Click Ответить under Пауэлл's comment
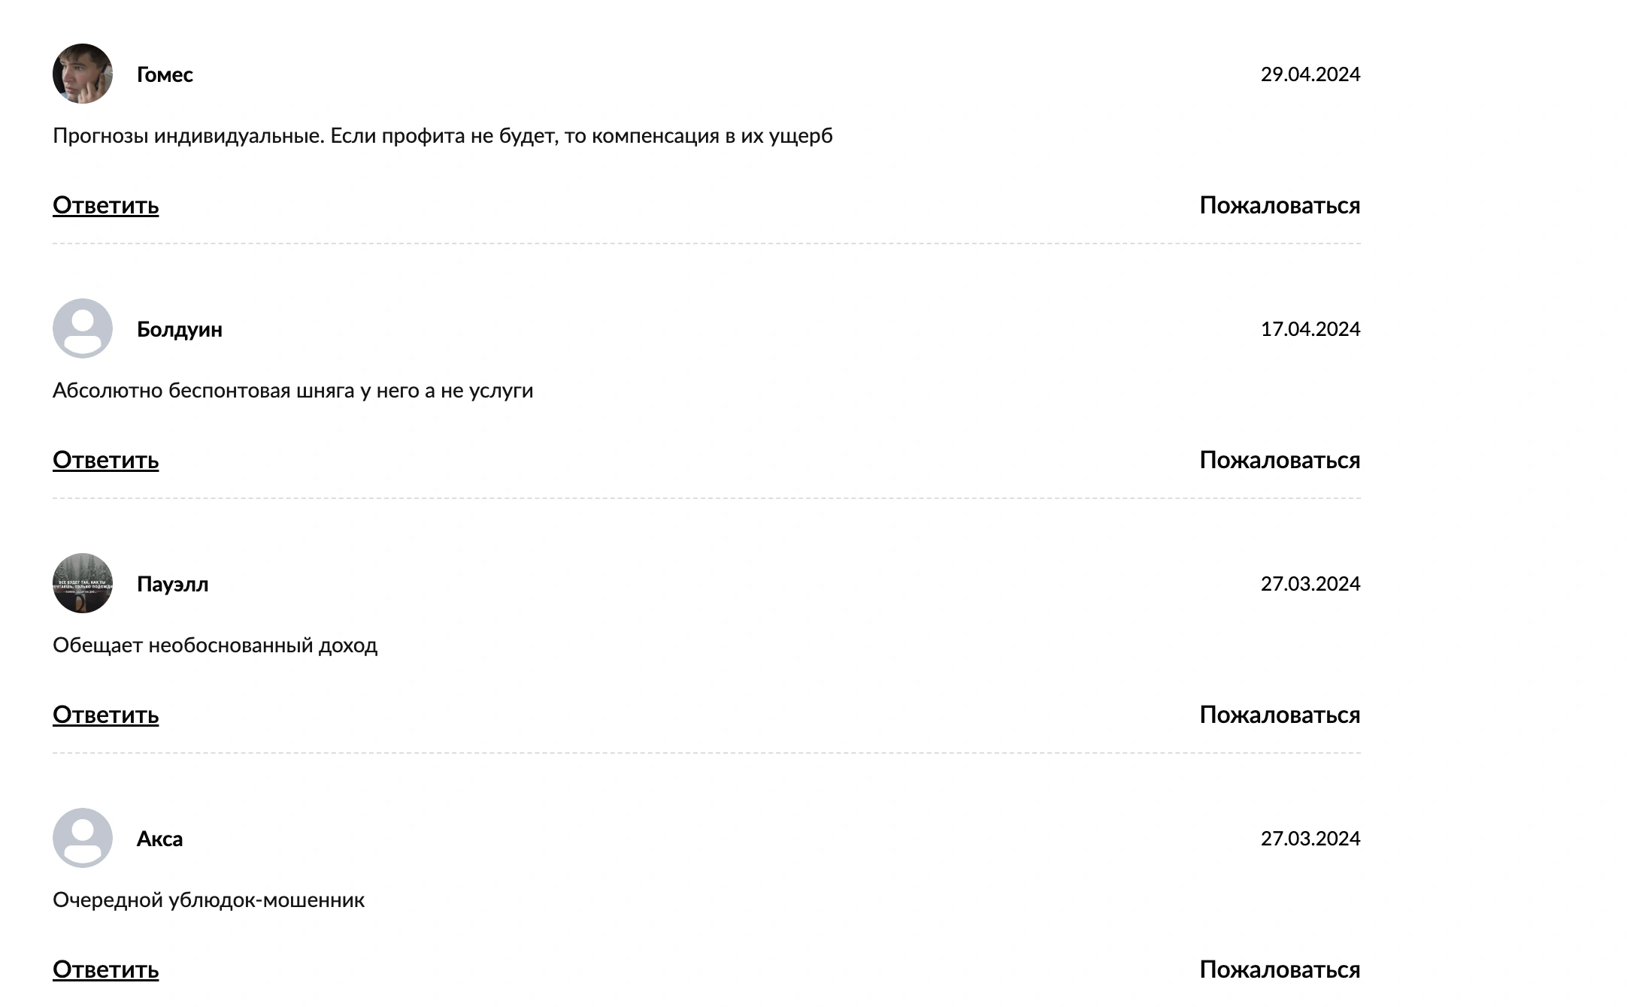 click(x=105, y=715)
